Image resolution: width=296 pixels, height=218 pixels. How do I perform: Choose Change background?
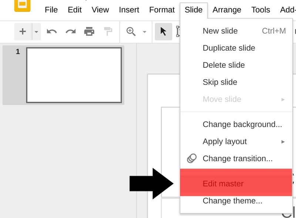[242, 124]
